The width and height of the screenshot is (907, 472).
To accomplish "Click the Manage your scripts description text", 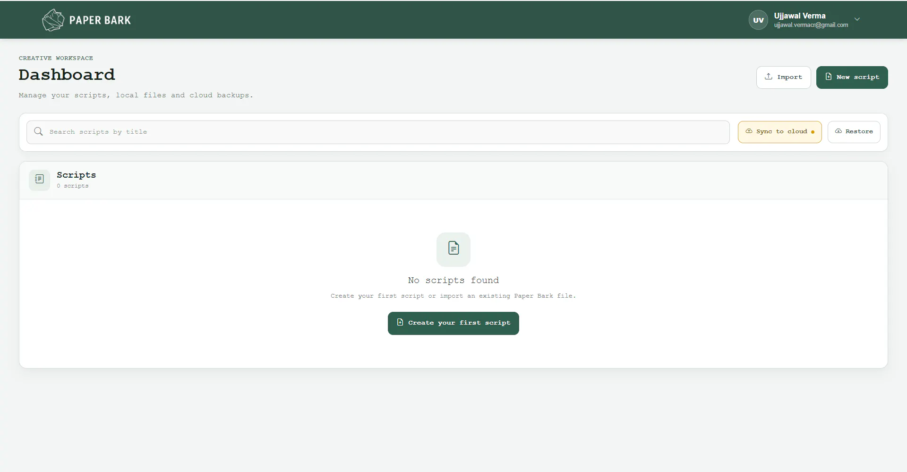I will 136,95.
